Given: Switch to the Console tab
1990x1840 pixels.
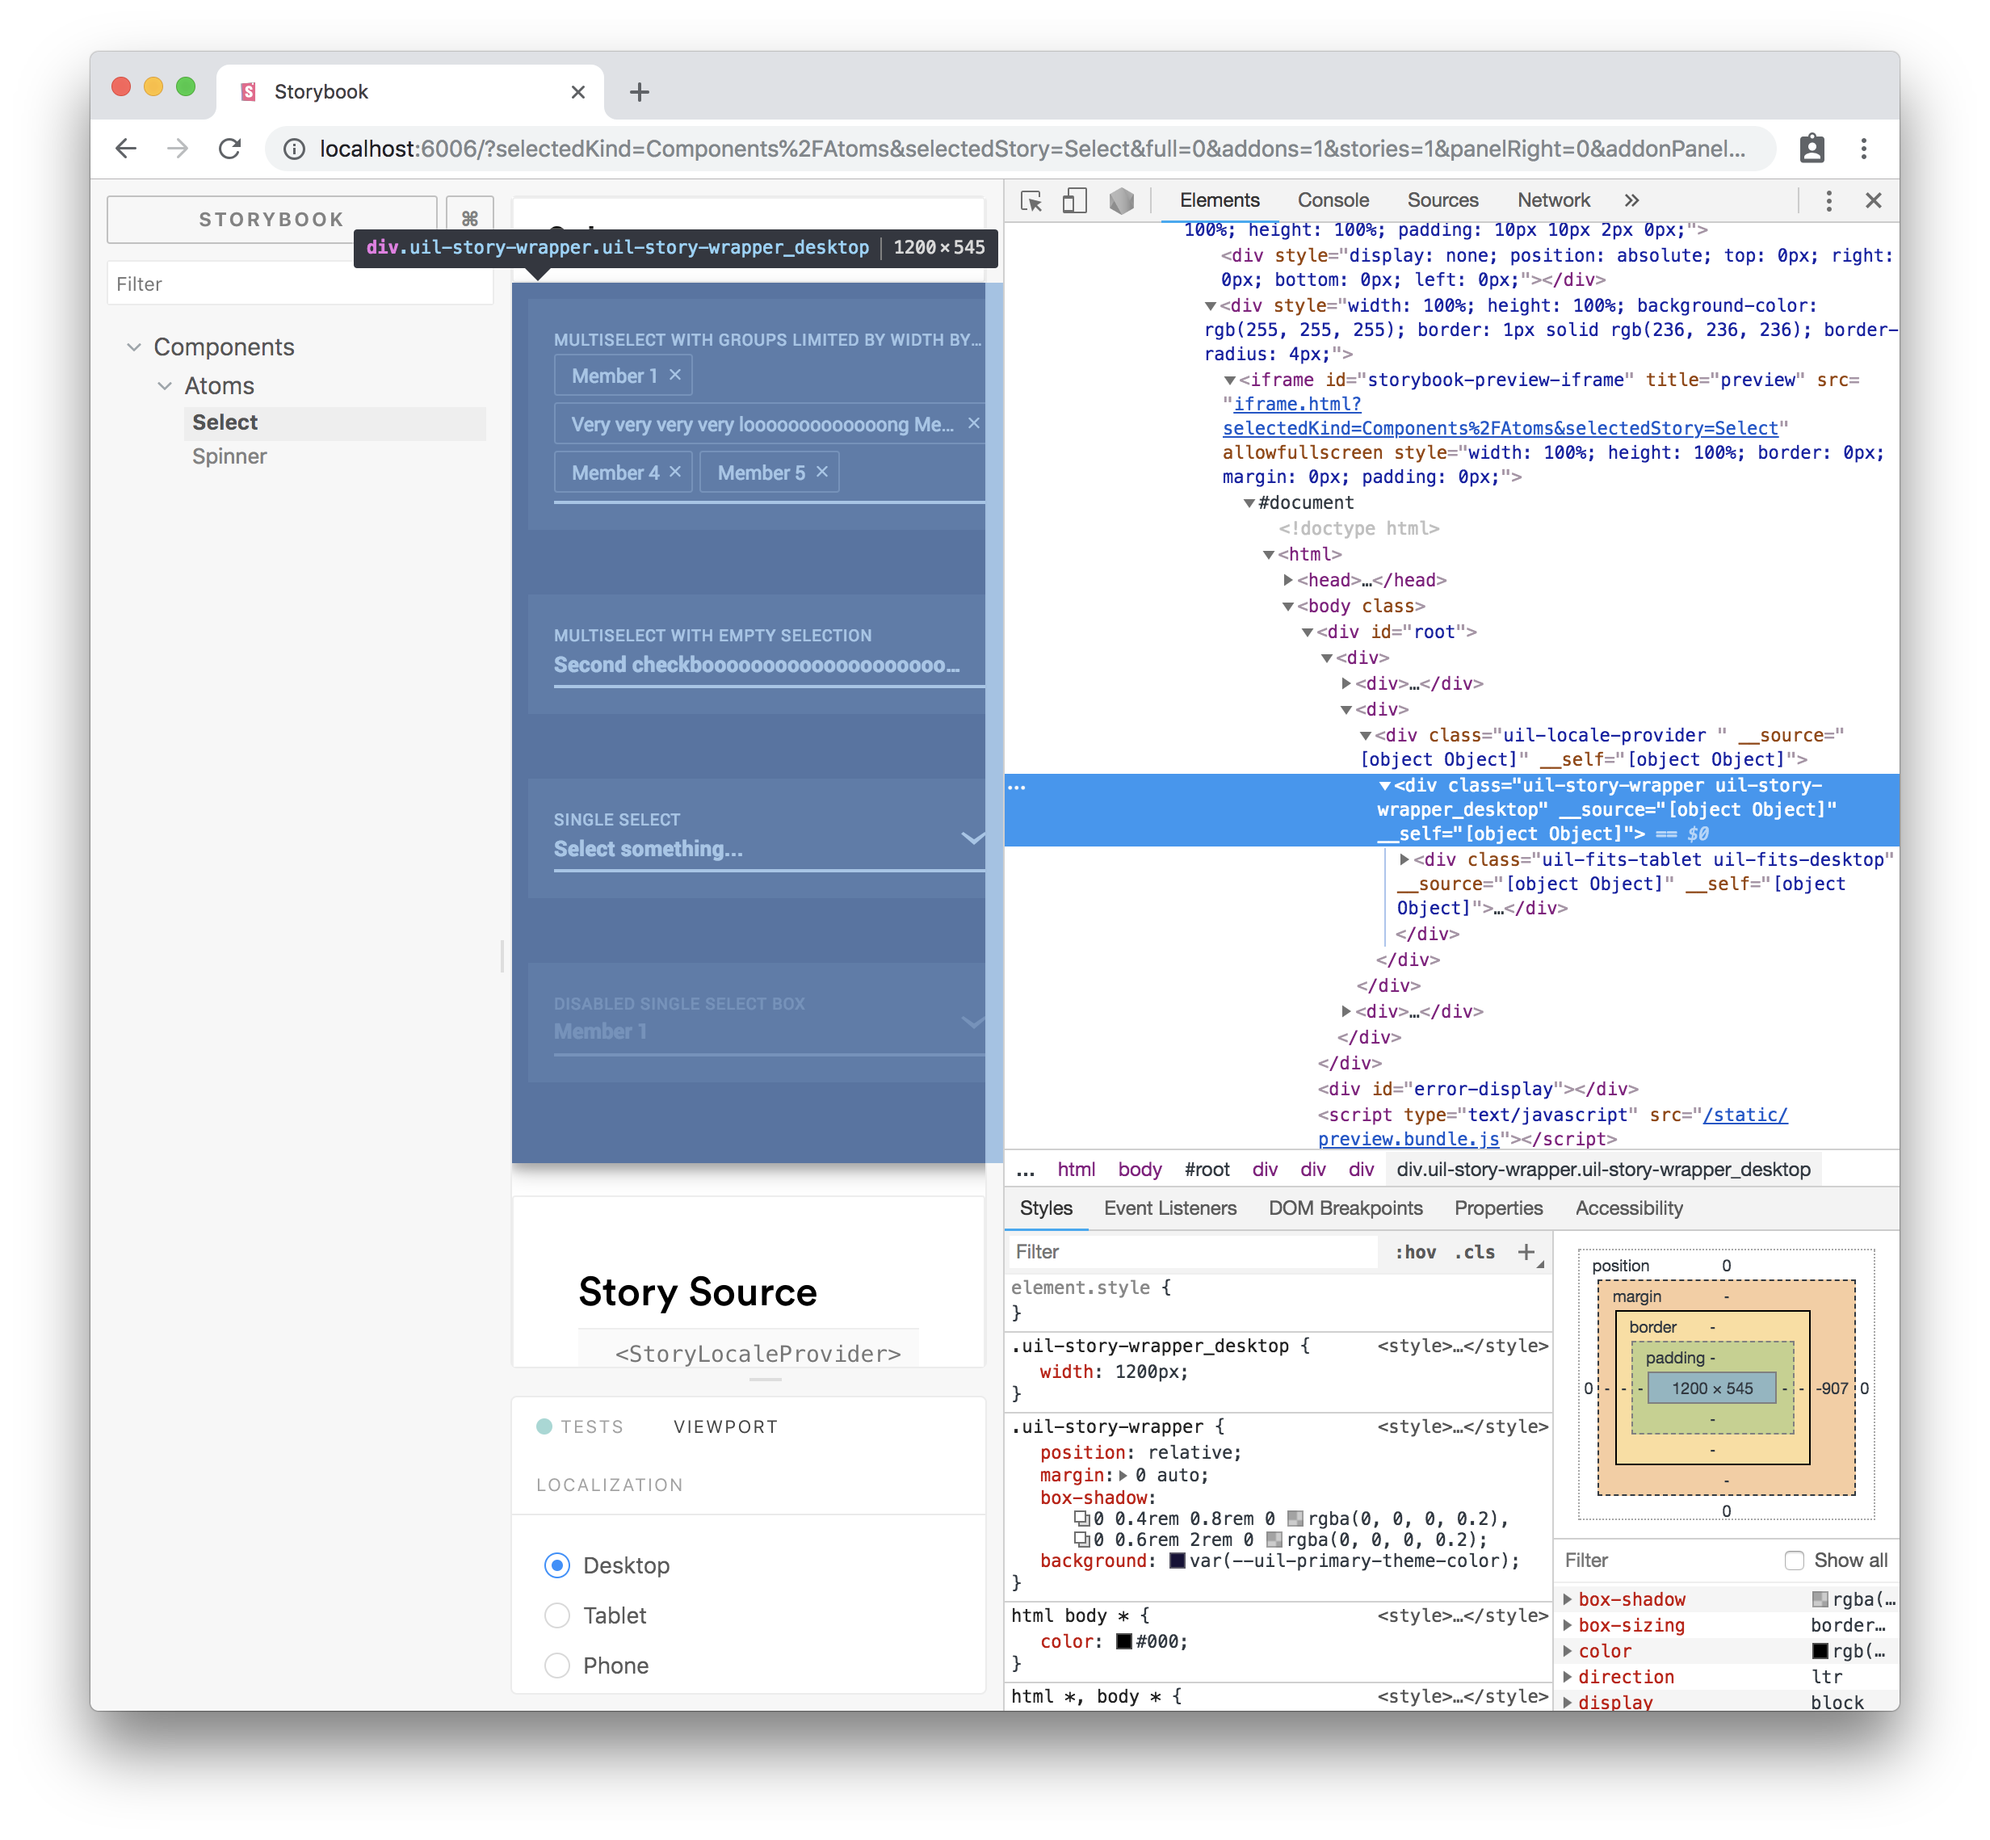Looking at the screenshot, I should [x=1332, y=200].
